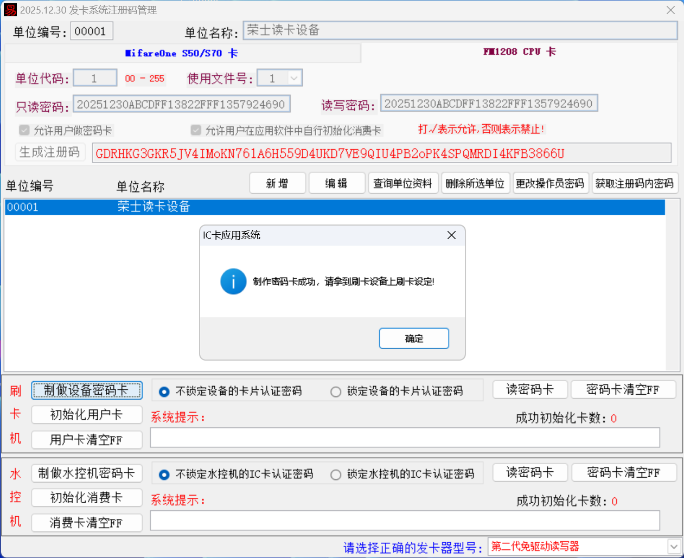Click 确定 in the IC卡应用系统 dialog
Screen dimensions: 684x558
(x=413, y=338)
